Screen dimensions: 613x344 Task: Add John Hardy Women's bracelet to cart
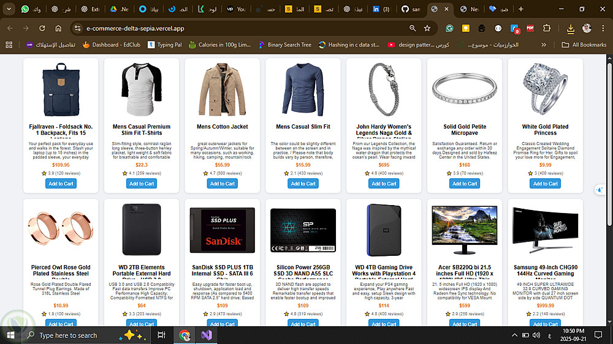384,184
